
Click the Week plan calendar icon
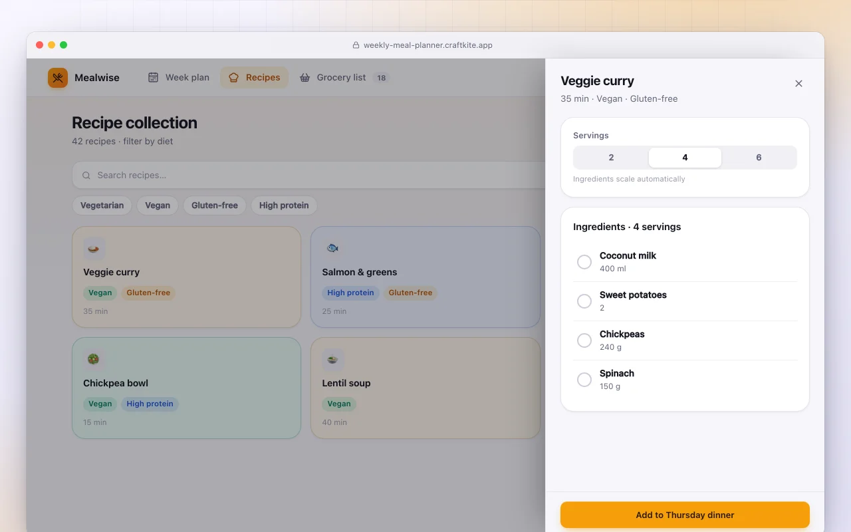click(153, 77)
